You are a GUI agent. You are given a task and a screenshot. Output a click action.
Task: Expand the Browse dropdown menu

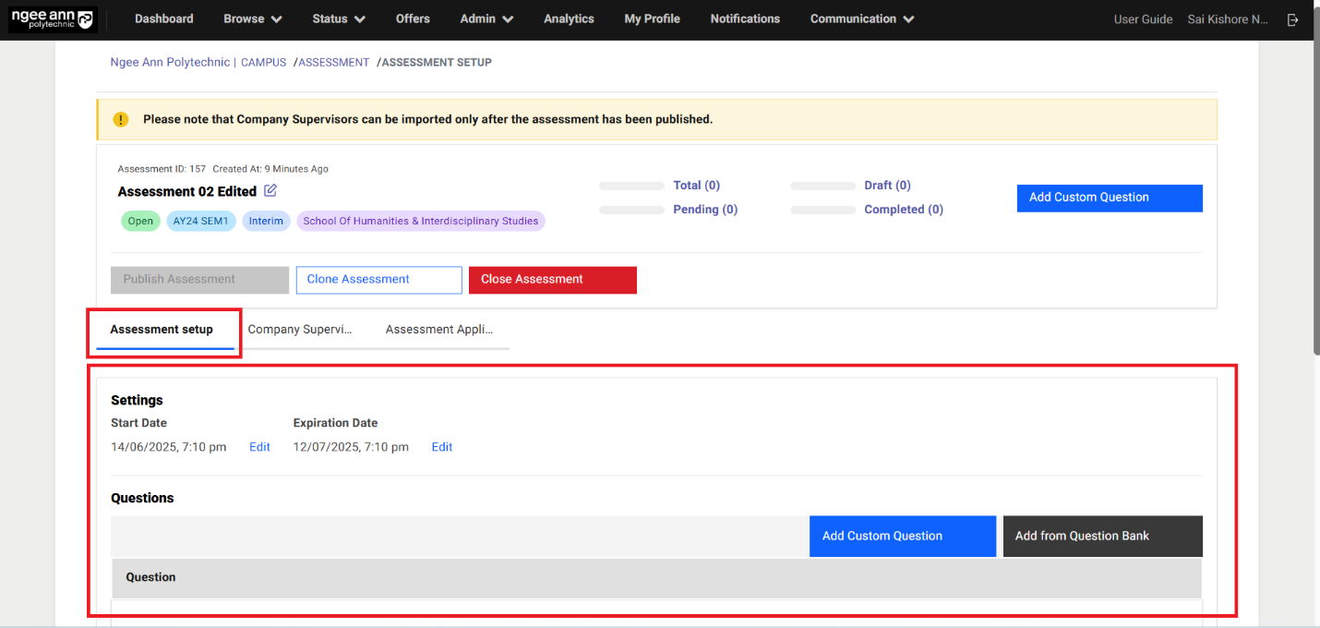pos(252,19)
